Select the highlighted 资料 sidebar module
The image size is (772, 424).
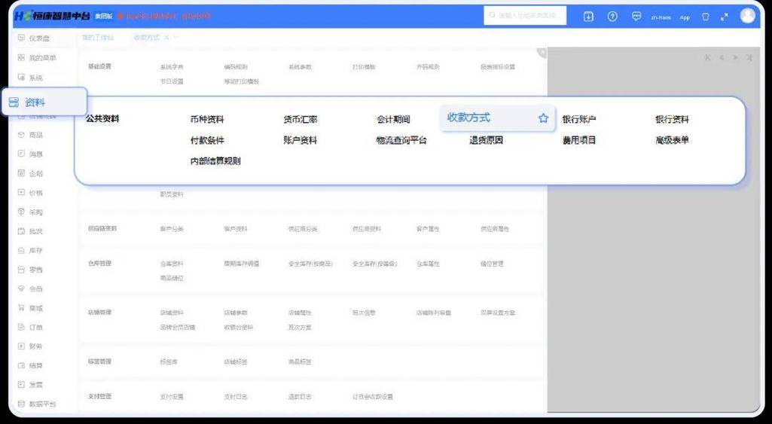pyautogui.click(x=44, y=102)
